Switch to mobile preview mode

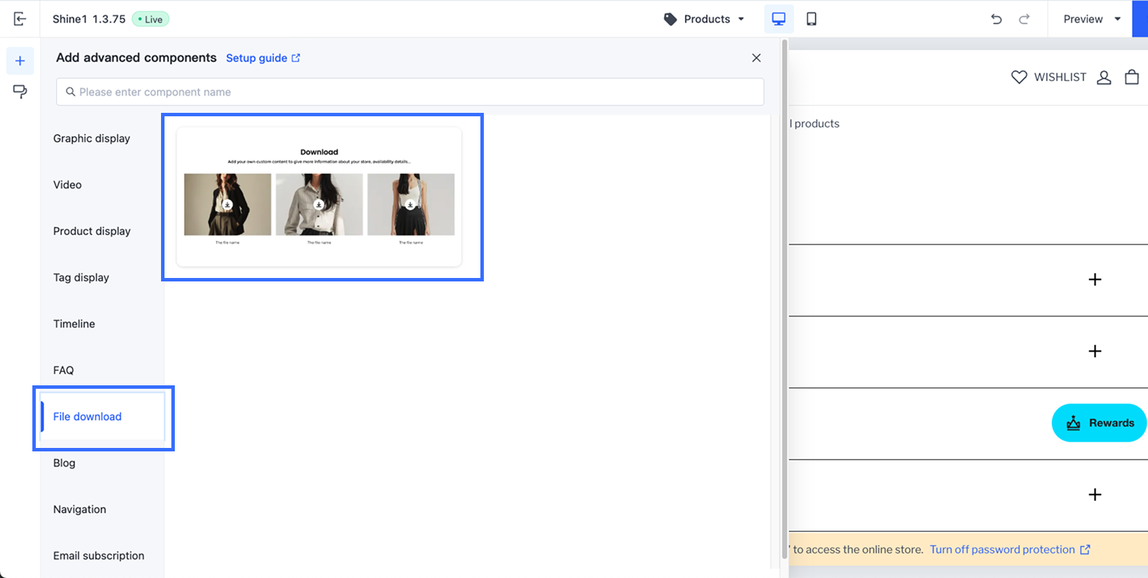click(811, 19)
